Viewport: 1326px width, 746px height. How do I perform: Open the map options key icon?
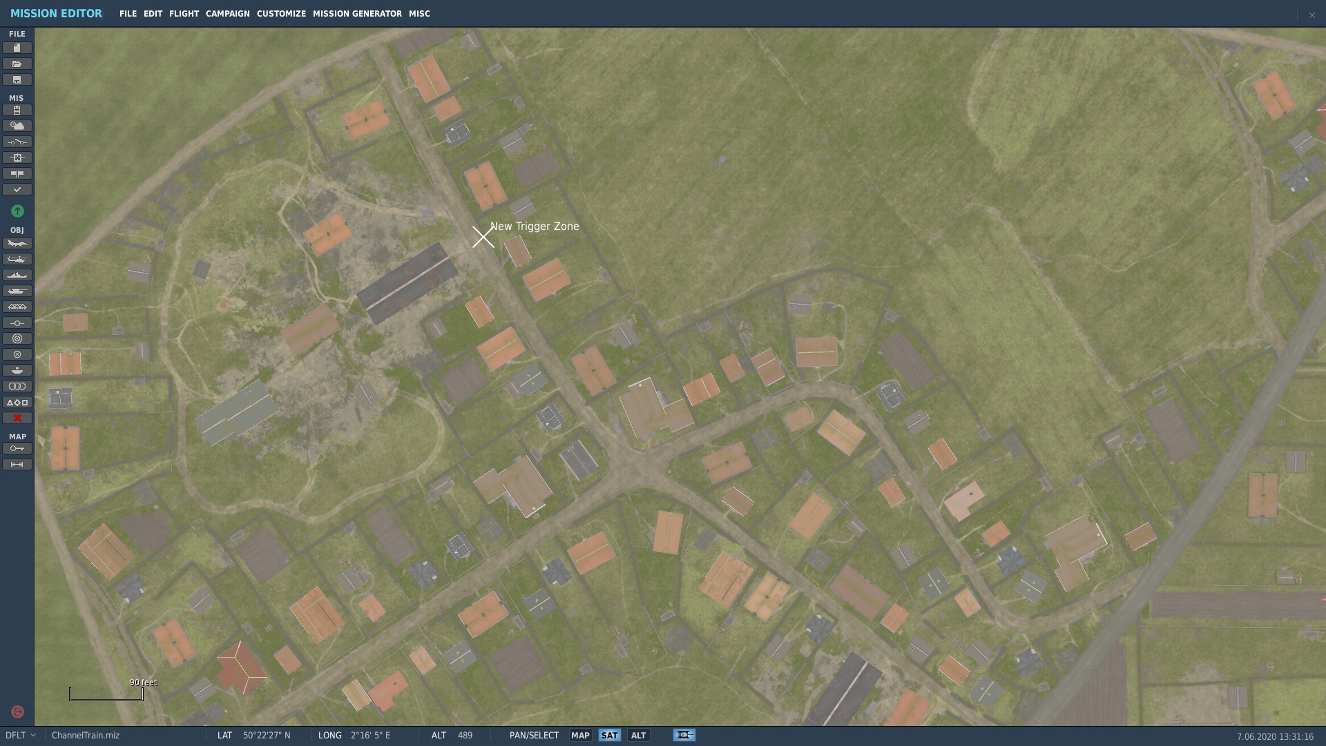(17, 448)
